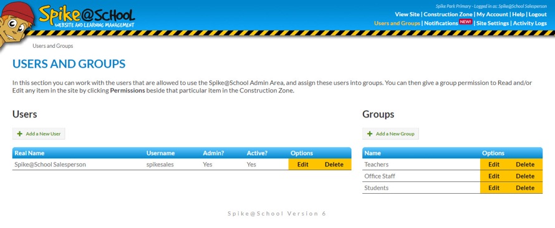Click Add a New Group button
Image resolution: width=555 pixels, height=228 pixels.
391,134
